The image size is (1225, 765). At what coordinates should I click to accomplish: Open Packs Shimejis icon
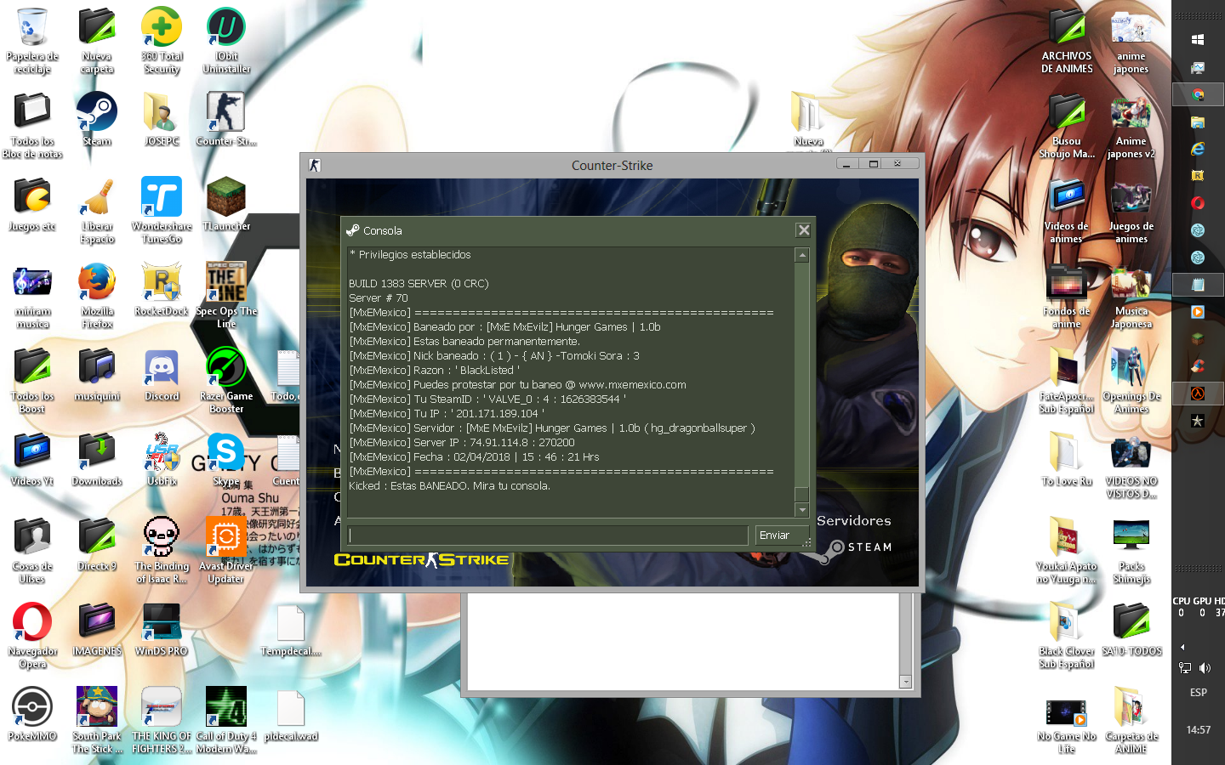tap(1131, 550)
